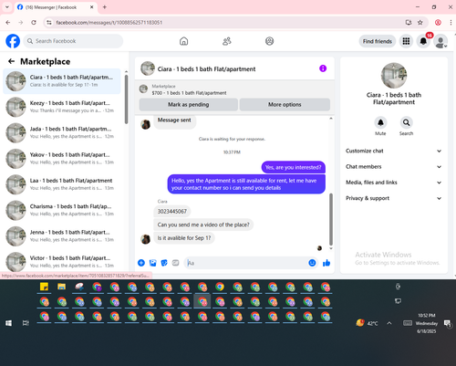
Task: Open Jenna conversation in the list
Action: pos(62,236)
